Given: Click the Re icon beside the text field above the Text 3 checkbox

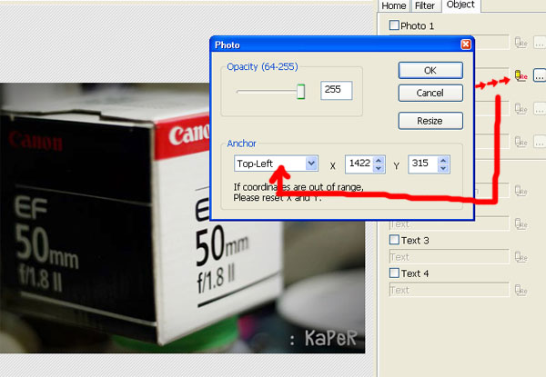Looking at the screenshot, I should [521, 223].
